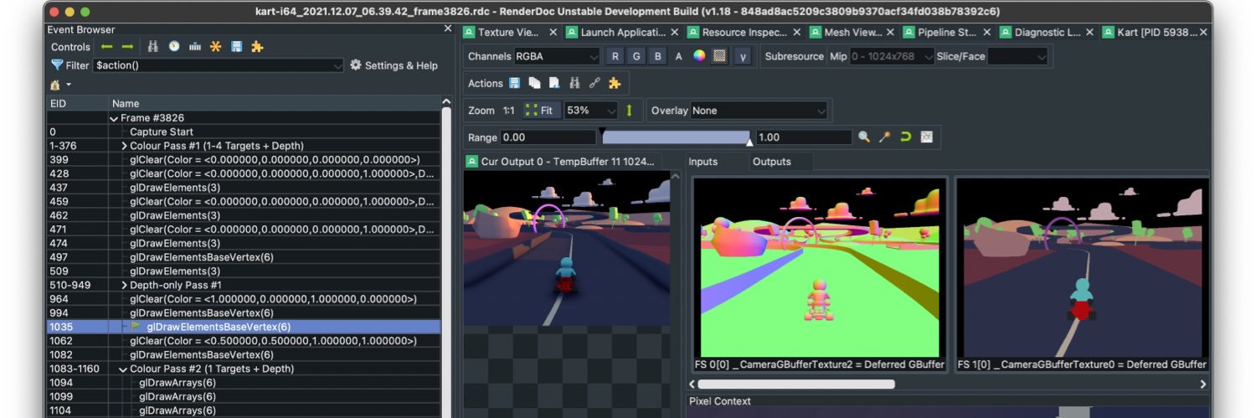Open the Slice/Face dropdown
The height and width of the screenshot is (418, 1256).
click(x=1017, y=56)
